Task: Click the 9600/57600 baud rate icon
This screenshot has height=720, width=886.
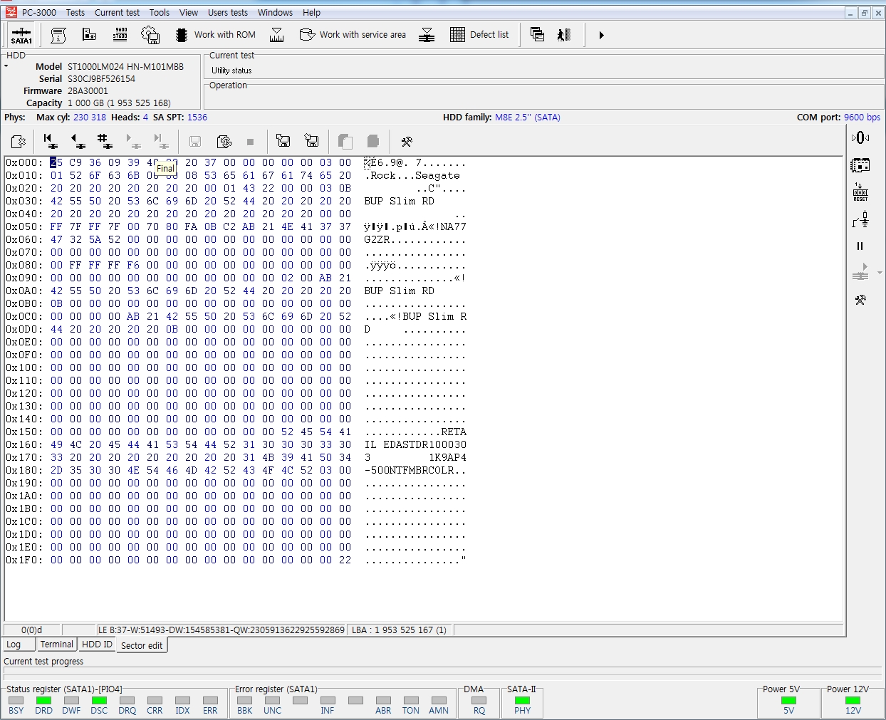Action: click(120, 34)
